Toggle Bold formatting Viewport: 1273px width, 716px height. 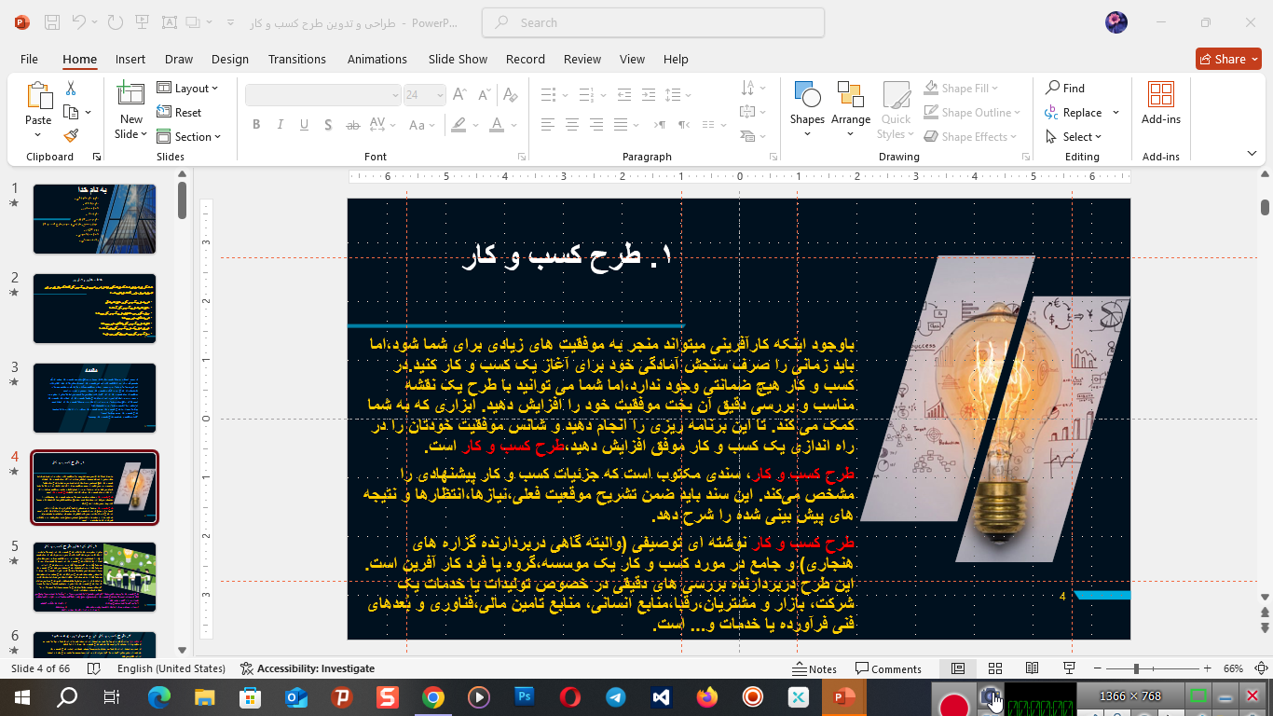pyautogui.click(x=255, y=124)
